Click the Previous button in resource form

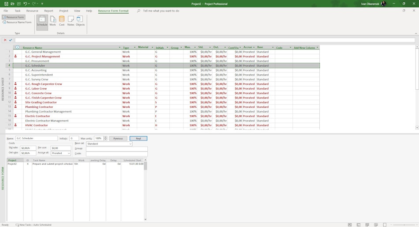coord(118,138)
